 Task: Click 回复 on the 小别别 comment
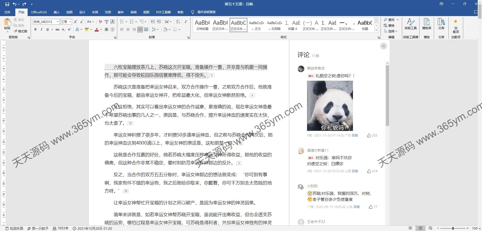pos(357,207)
